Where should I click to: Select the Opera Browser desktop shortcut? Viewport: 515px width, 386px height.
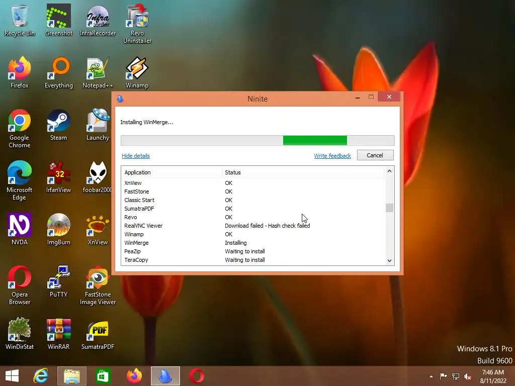click(x=20, y=285)
